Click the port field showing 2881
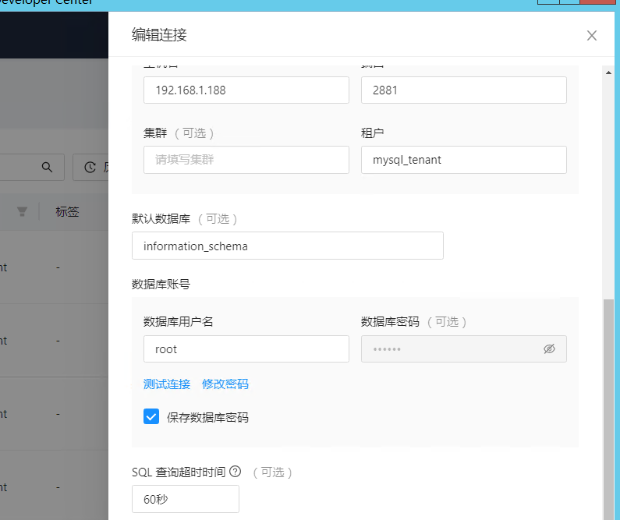Viewport: 620px width, 520px height. pos(463,90)
